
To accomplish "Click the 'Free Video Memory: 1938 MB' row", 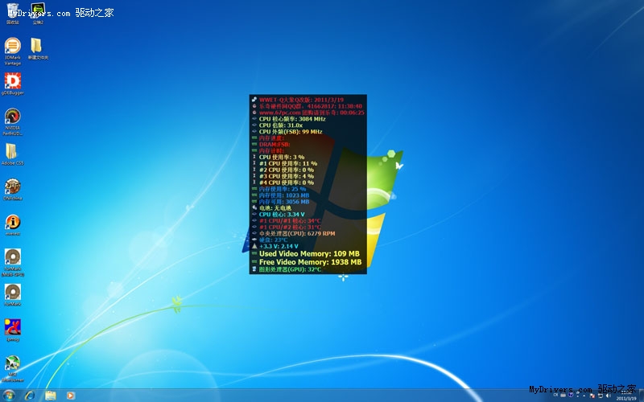I will 308,262.
